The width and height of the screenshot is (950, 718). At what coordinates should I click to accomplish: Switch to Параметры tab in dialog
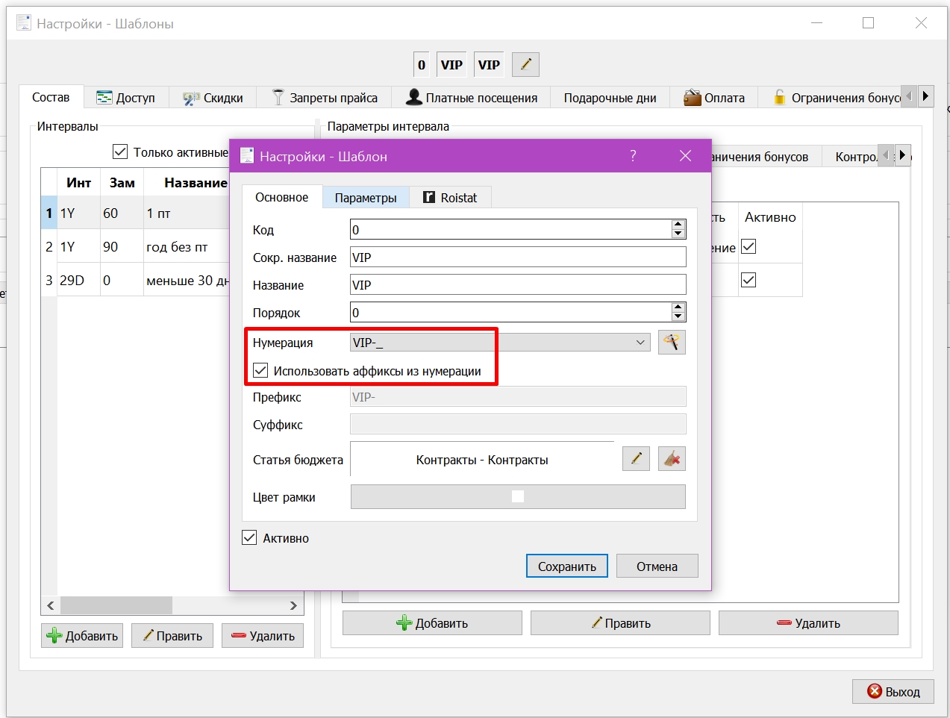(366, 198)
